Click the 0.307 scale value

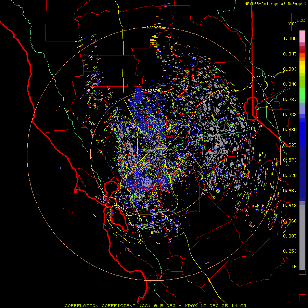290,236
